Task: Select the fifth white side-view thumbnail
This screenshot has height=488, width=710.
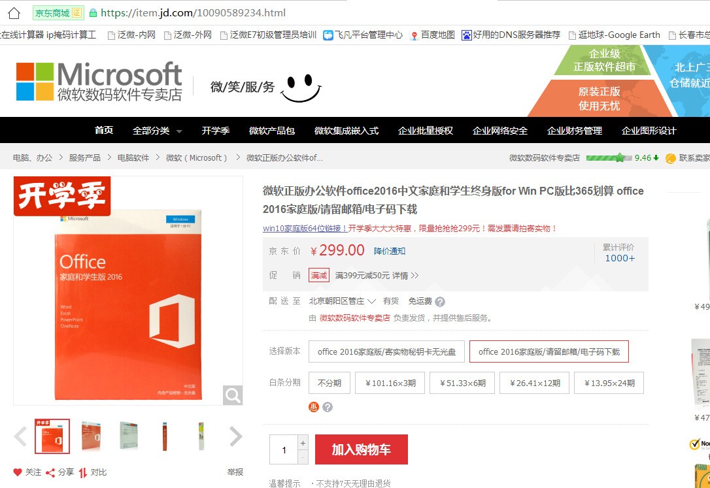Action: coord(201,436)
